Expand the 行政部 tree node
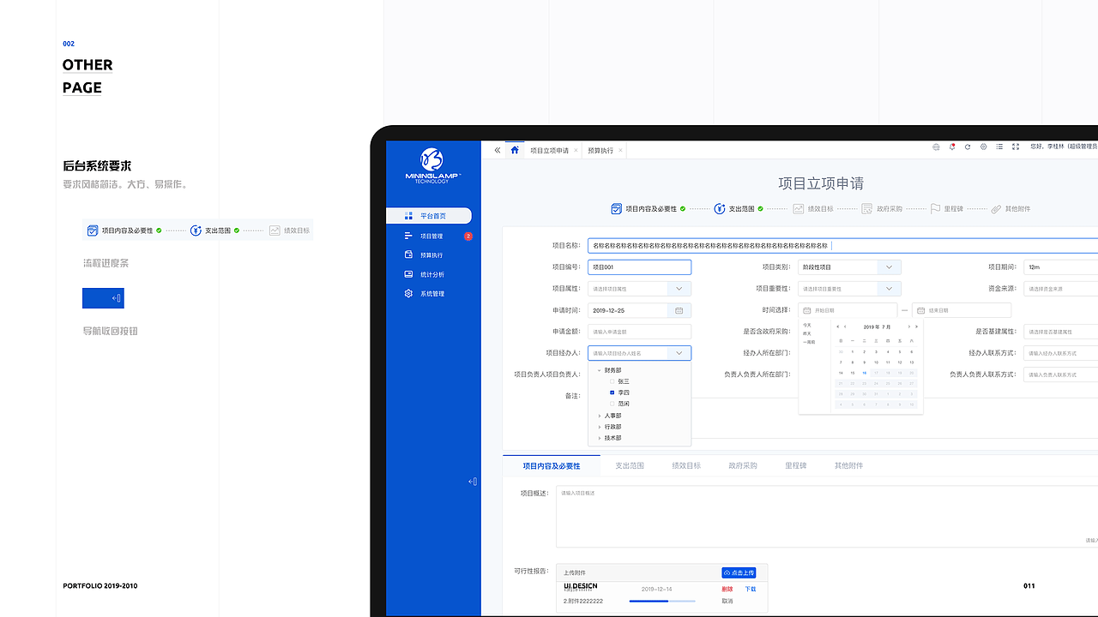 tap(599, 427)
